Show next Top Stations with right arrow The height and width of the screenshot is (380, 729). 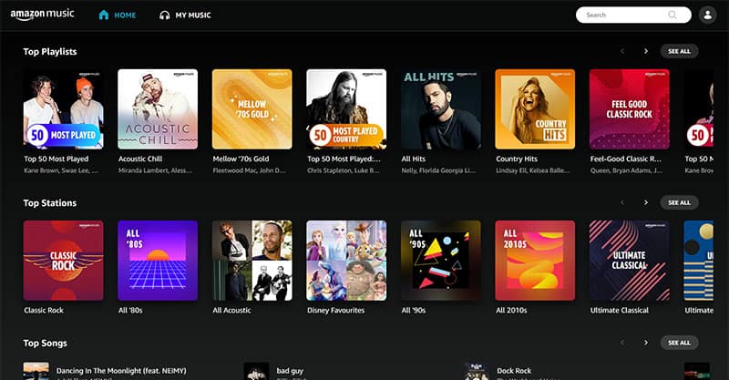[646, 202]
